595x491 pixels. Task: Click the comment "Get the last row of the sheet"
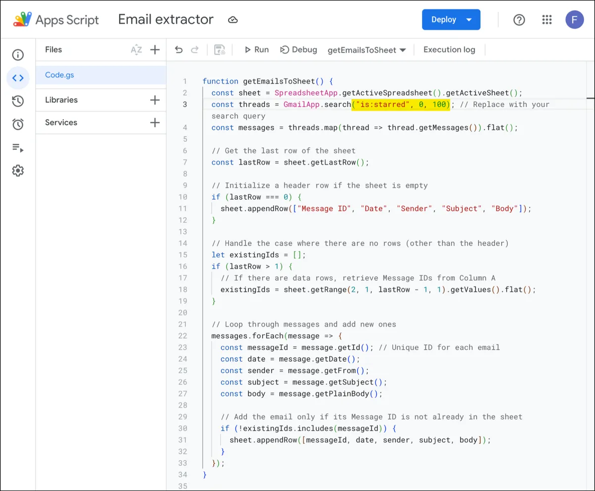click(x=284, y=151)
